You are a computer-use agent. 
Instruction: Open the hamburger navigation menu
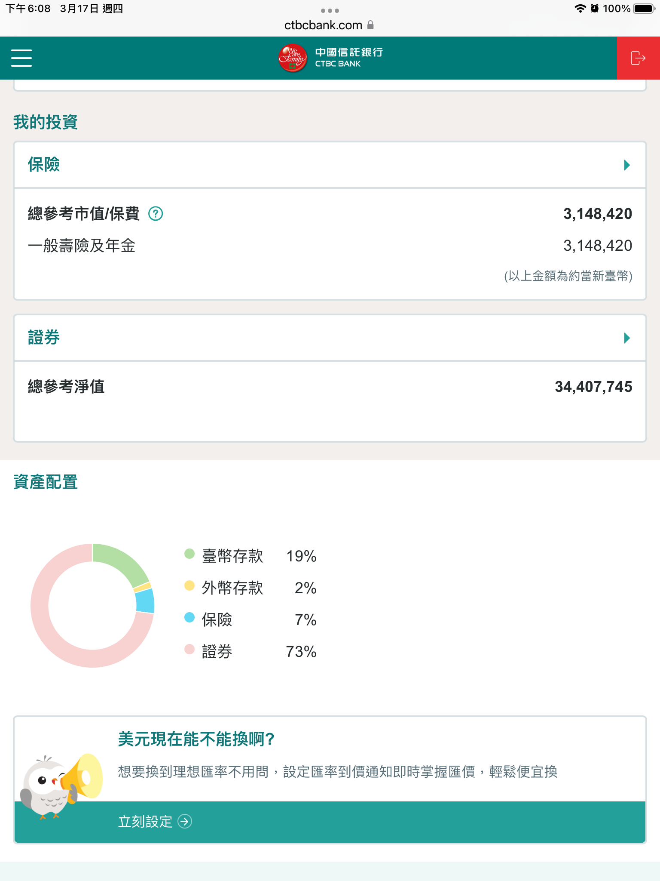(21, 58)
